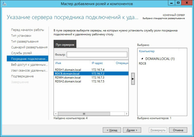Select the RDCB.domain.local server row

[x=67, y=74]
